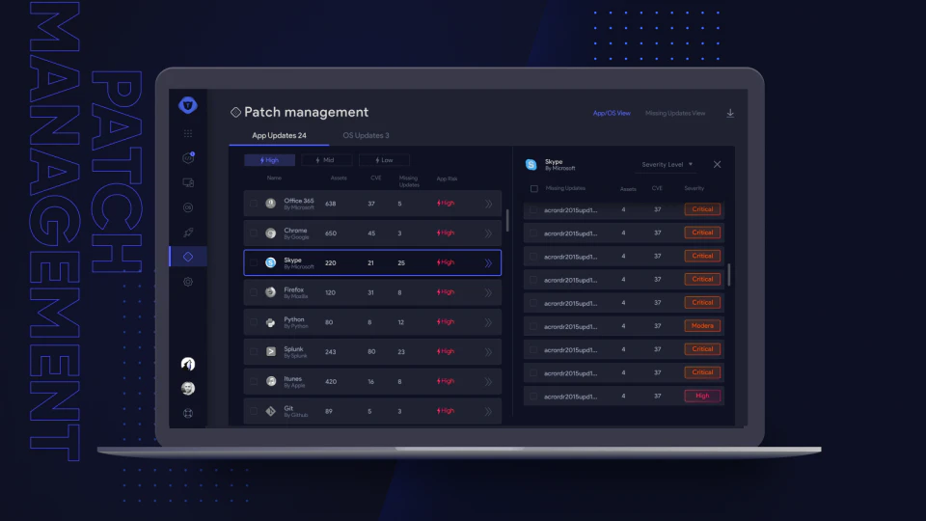926x521 pixels.
Task: Expand the Chrome row chevron
Action: (488, 233)
